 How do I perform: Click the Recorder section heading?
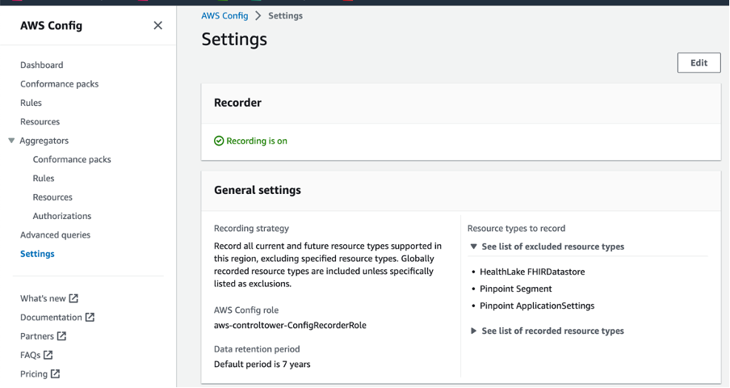click(x=237, y=103)
